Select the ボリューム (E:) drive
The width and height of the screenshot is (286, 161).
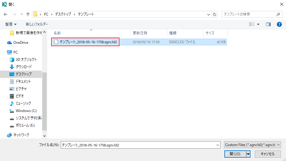22,125
